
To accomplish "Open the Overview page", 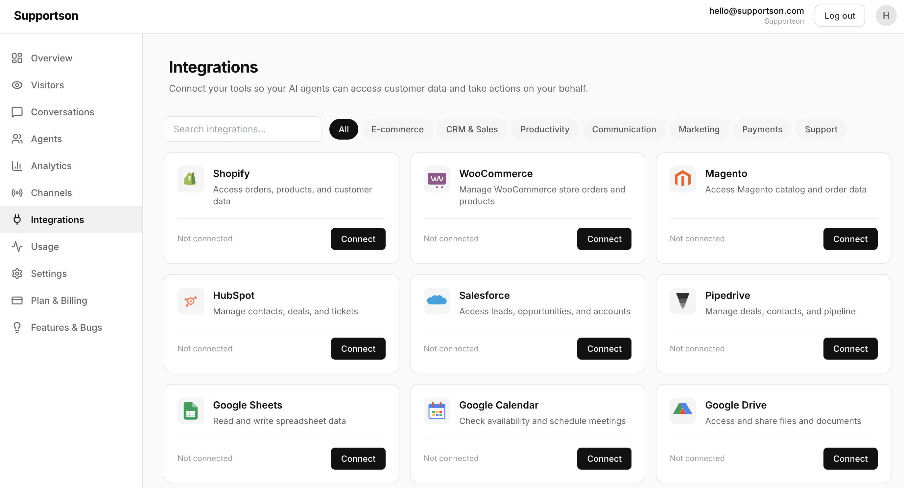I will point(71,58).
